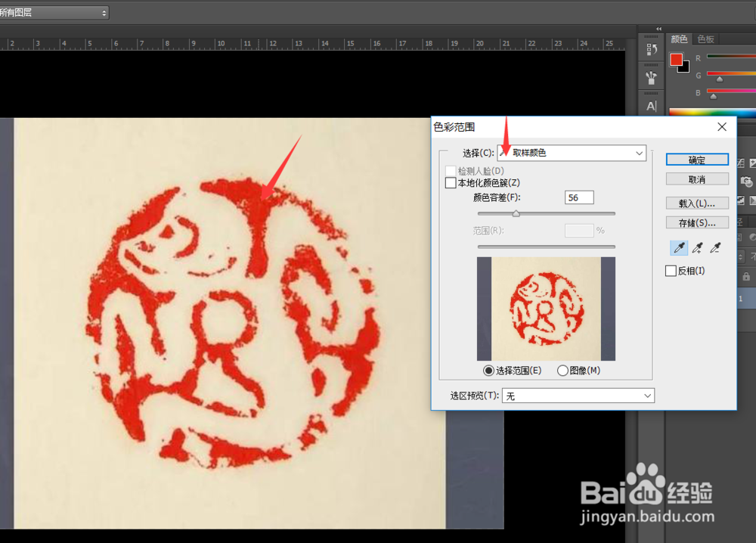
Task: Toggle the 反相 invert checkbox
Action: pos(671,271)
